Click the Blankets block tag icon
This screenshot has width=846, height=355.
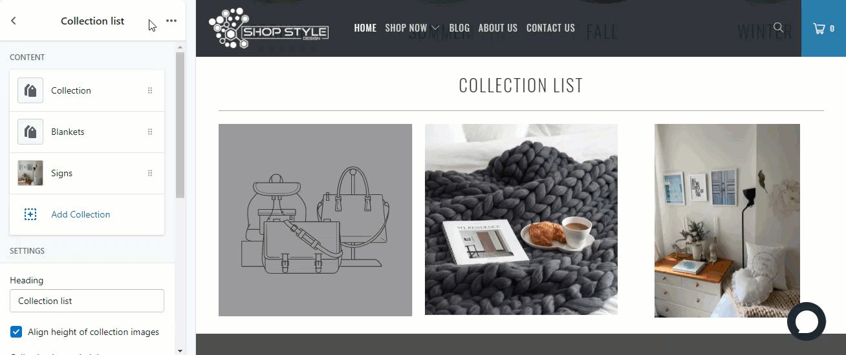30,132
